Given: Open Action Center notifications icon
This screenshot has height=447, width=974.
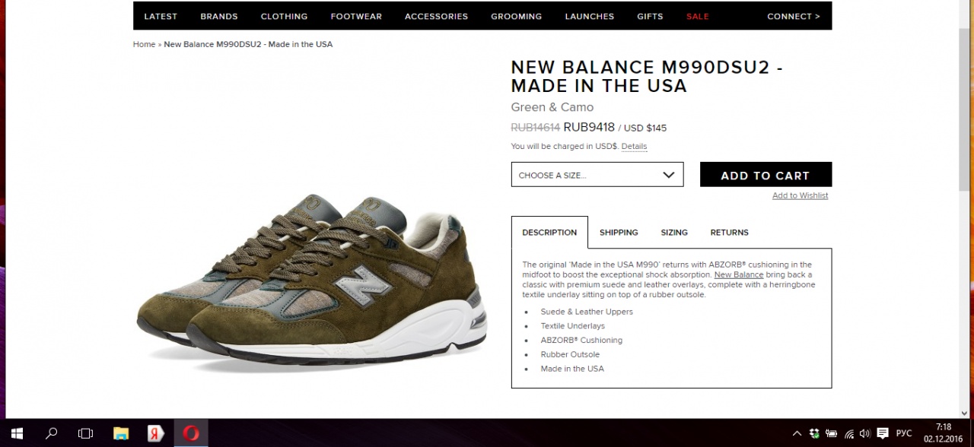Looking at the screenshot, I should tap(883, 433).
